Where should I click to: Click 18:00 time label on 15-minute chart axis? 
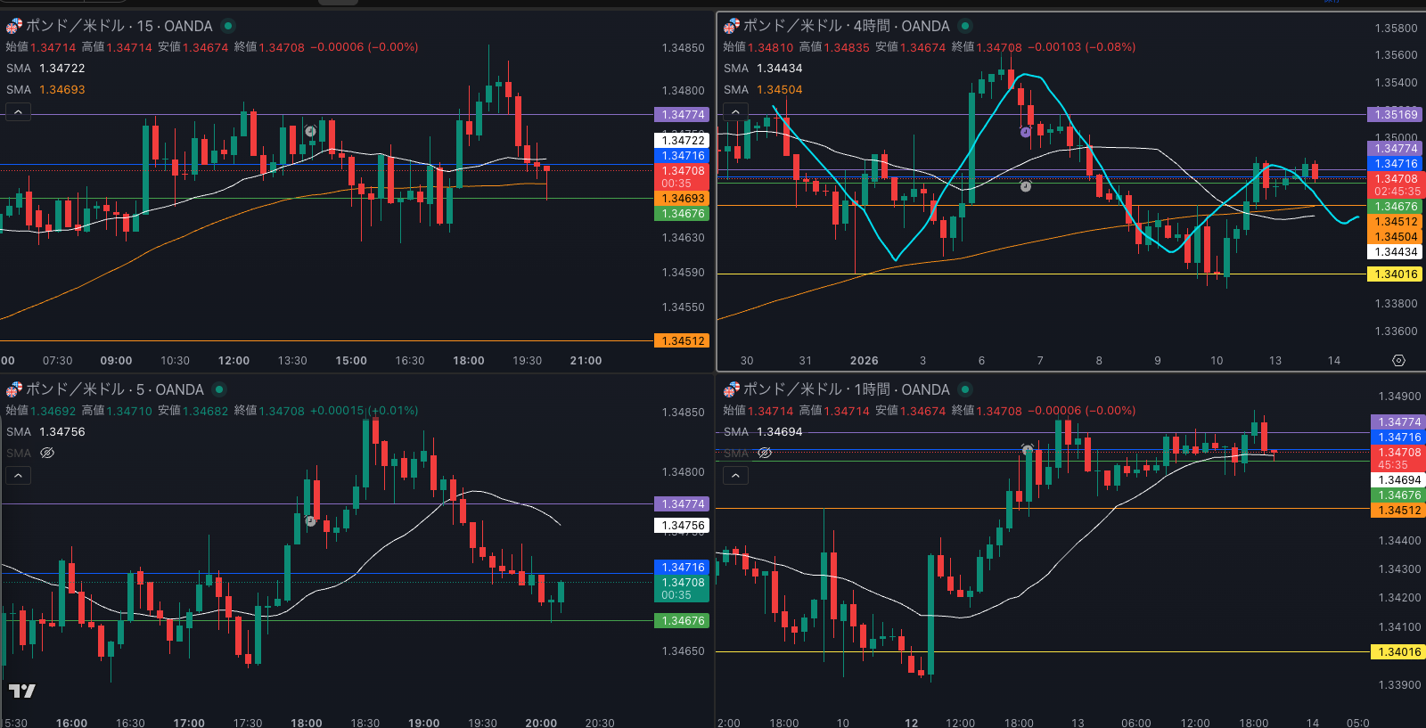[469, 361]
